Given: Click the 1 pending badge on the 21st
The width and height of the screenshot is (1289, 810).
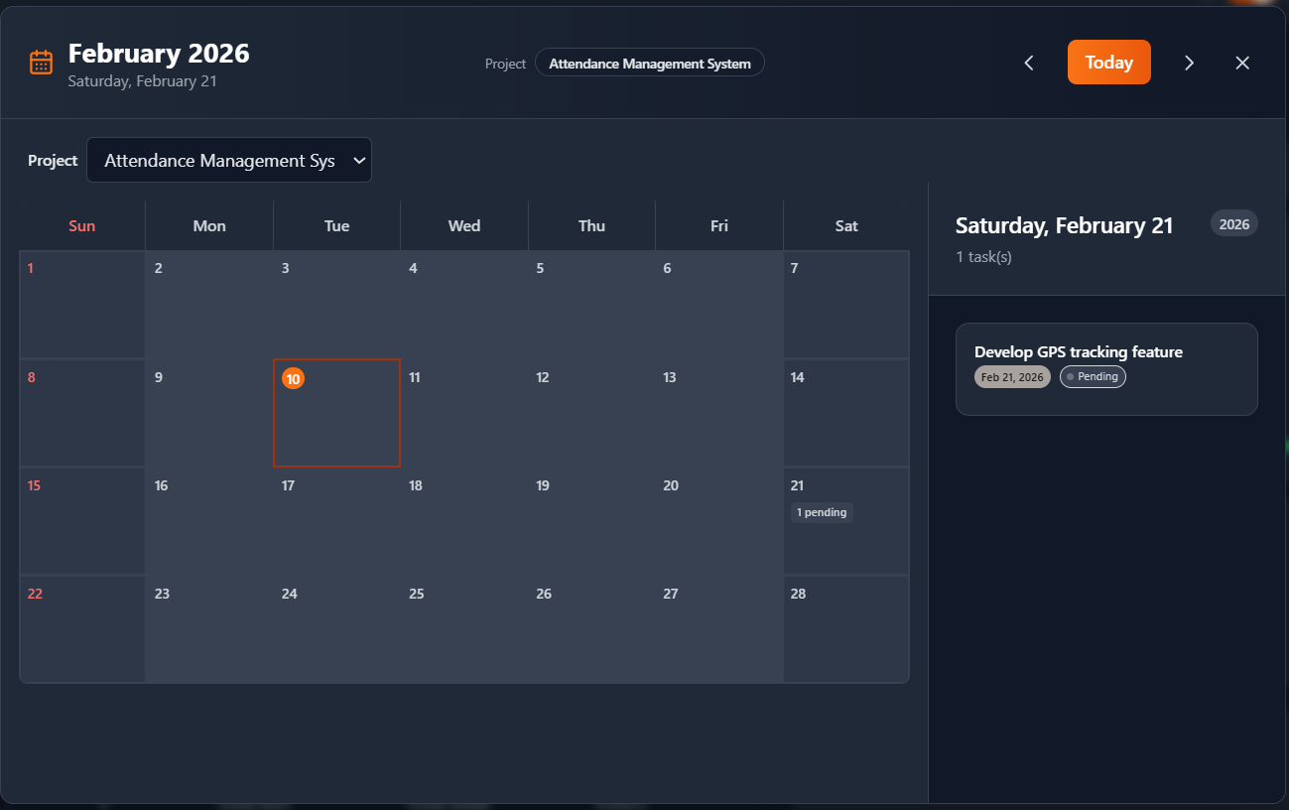Looking at the screenshot, I should click(x=822, y=512).
